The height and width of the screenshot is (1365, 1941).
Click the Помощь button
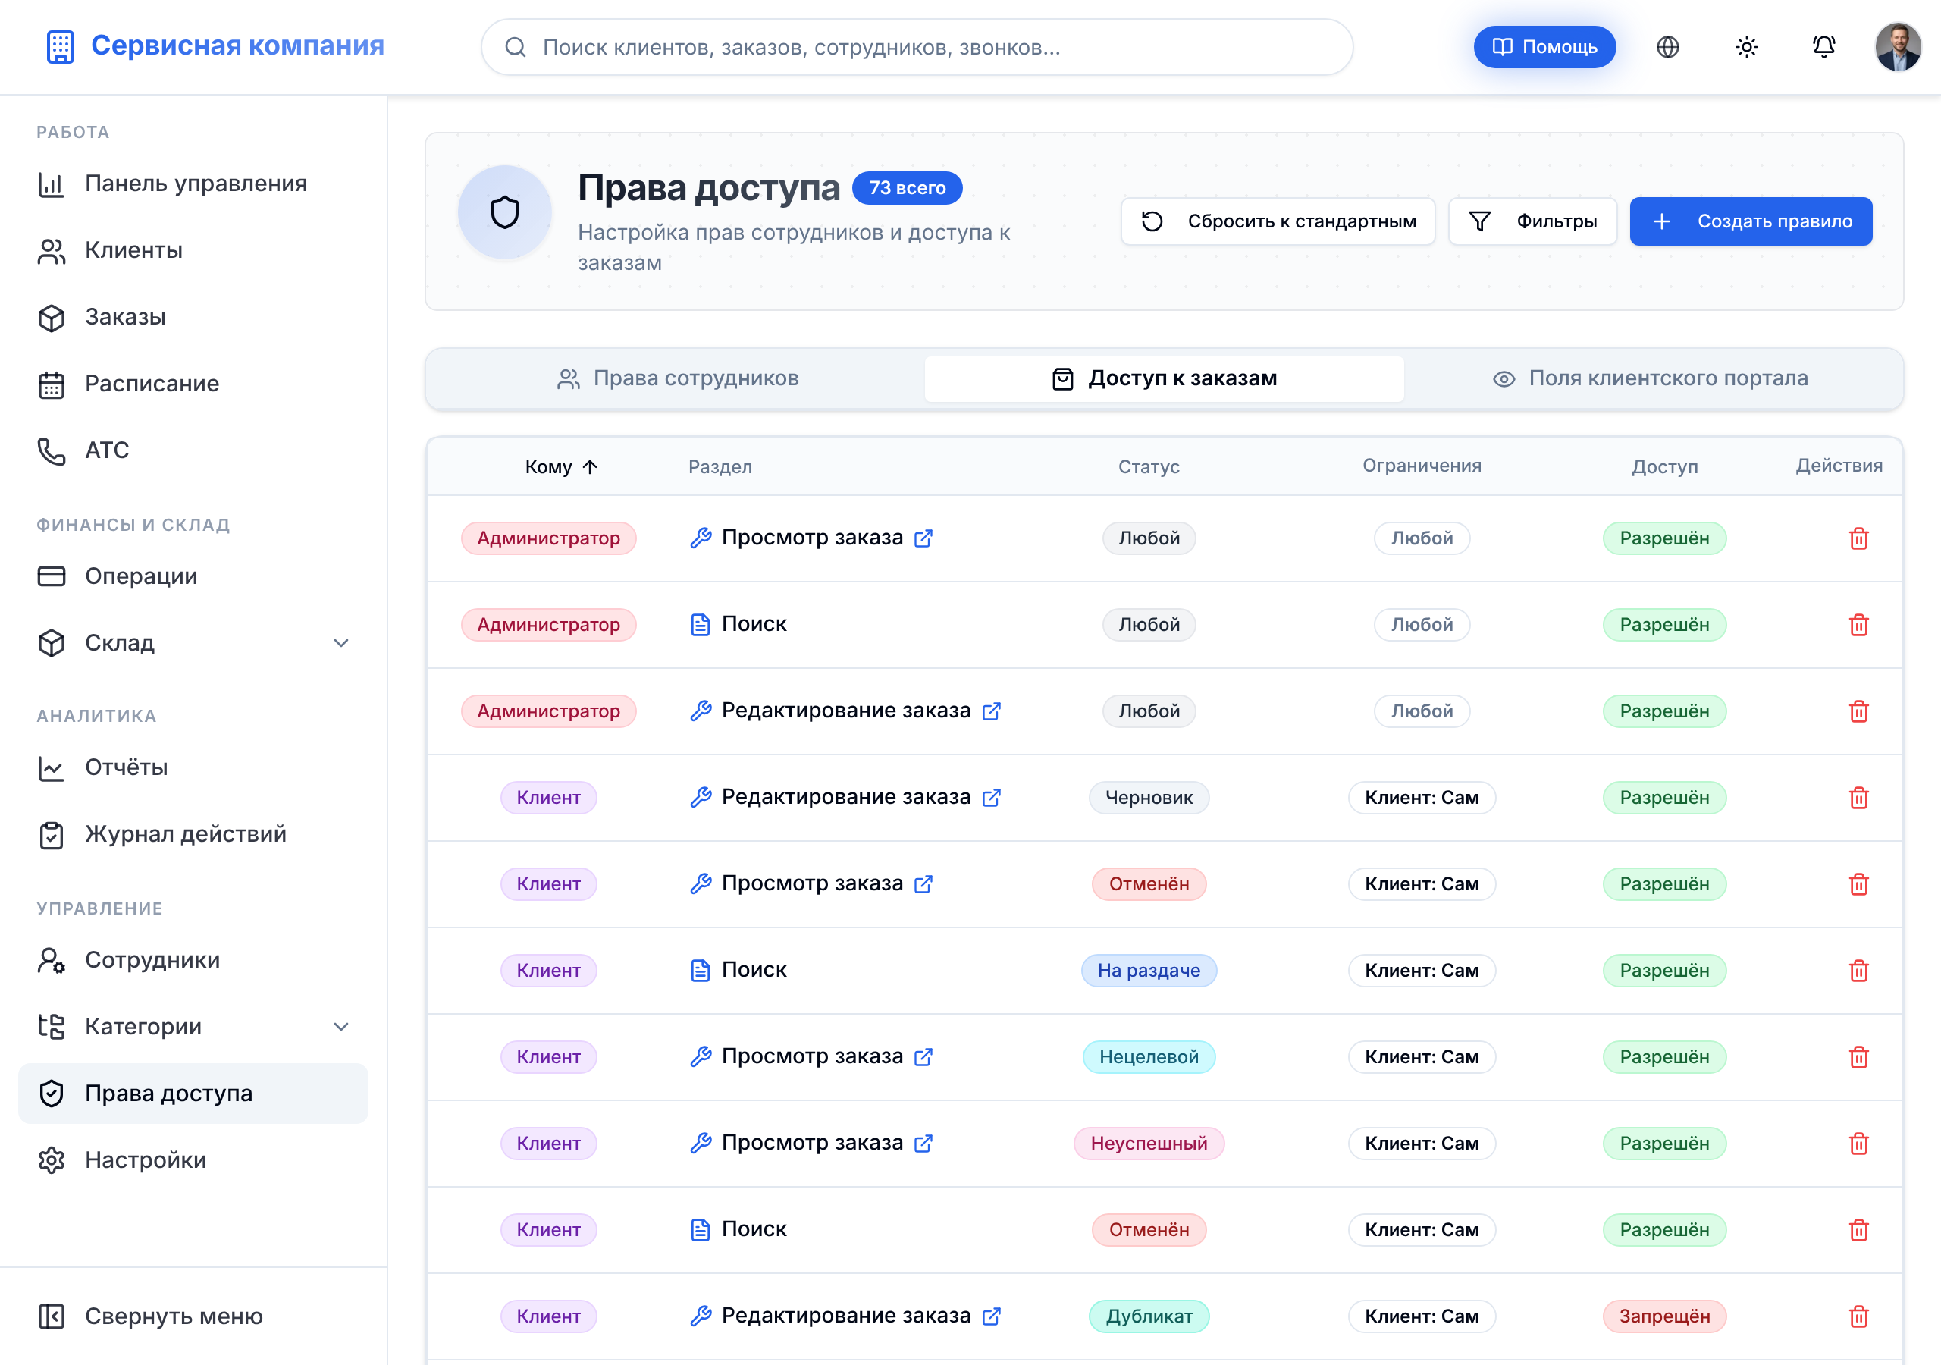coord(1544,47)
